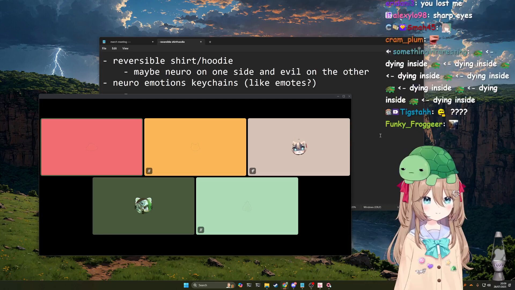Screen dimensions: 515x290
Task: Click the cat avatar in dark green tile
Action: click(x=144, y=206)
